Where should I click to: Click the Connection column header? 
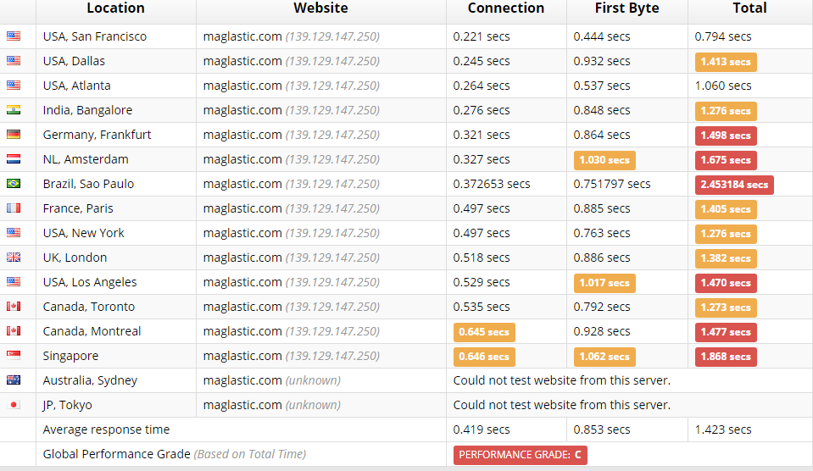pos(505,8)
